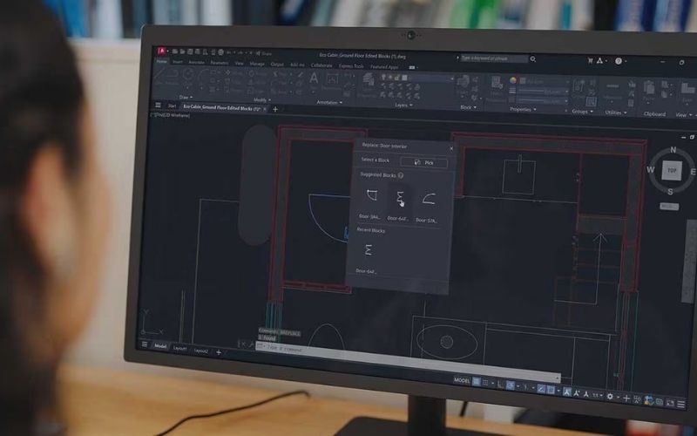Open the Output ribbon tab
The image size is (697, 436).
click(x=277, y=64)
